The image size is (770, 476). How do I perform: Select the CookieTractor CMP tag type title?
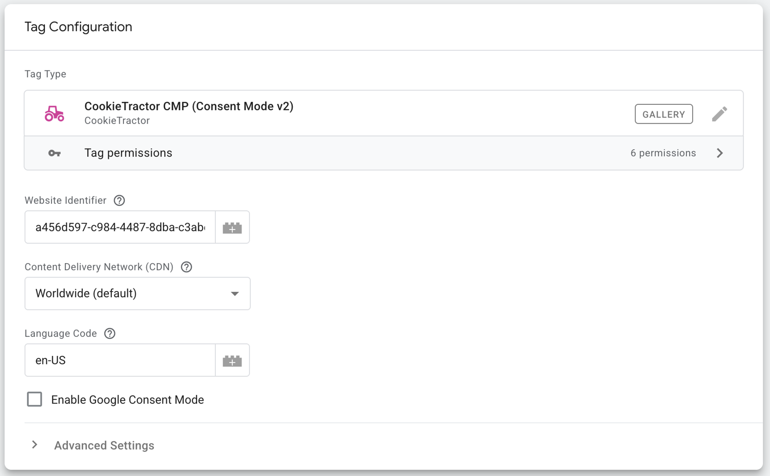[x=189, y=107]
